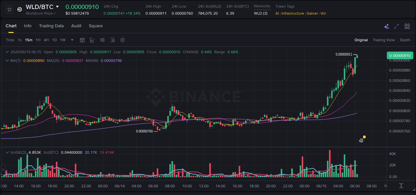Click the MA(7) yellow value 0.00000890
This screenshot has width=416, height=195.
point(34,61)
